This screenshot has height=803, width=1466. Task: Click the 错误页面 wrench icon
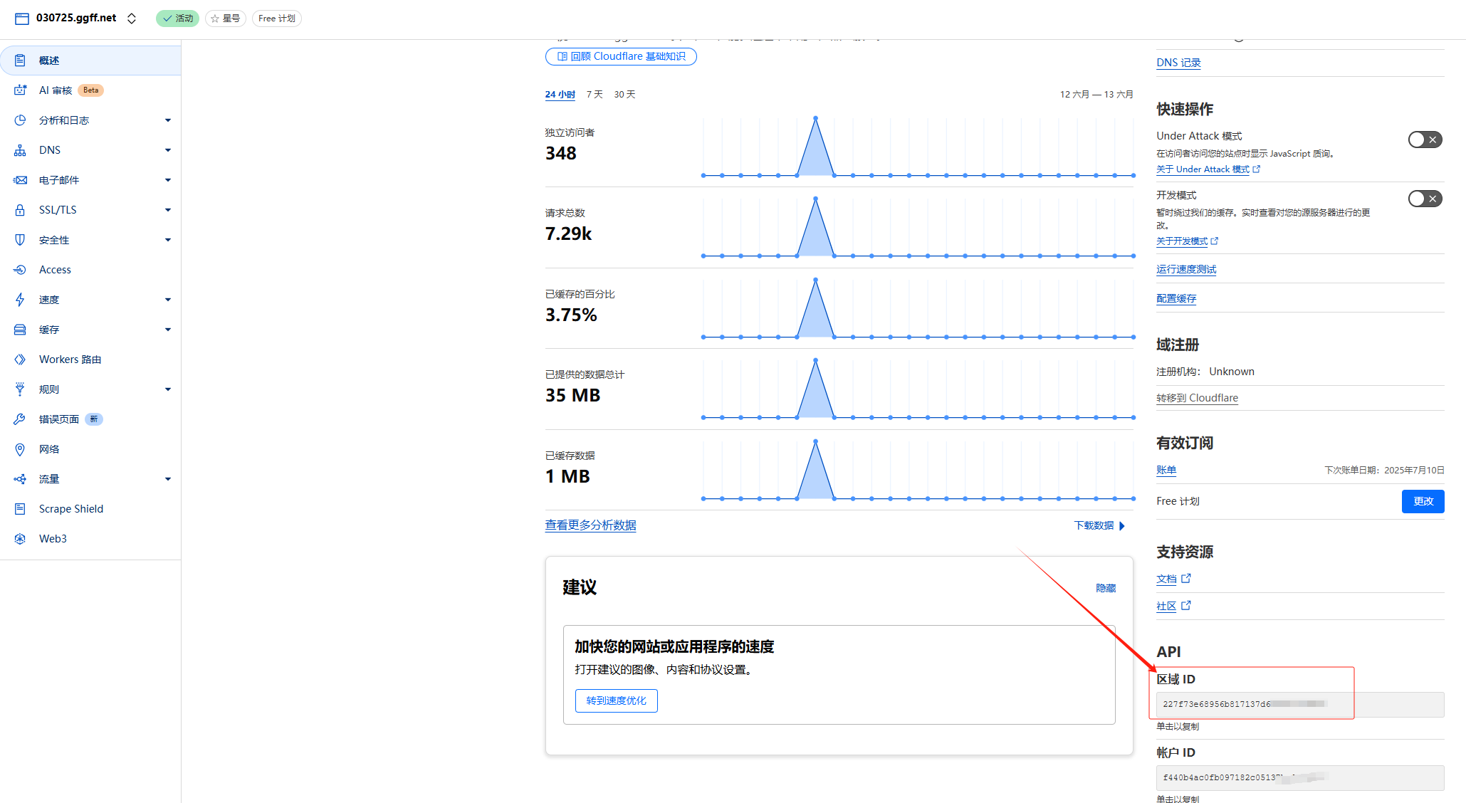click(20, 419)
